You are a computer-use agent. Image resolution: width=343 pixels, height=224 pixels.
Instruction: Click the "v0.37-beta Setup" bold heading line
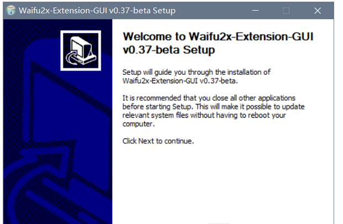click(x=168, y=50)
